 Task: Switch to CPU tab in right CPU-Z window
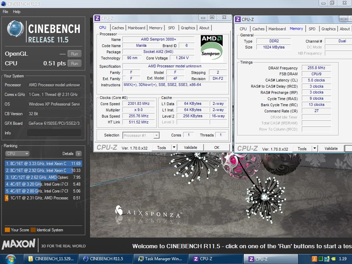243,29
